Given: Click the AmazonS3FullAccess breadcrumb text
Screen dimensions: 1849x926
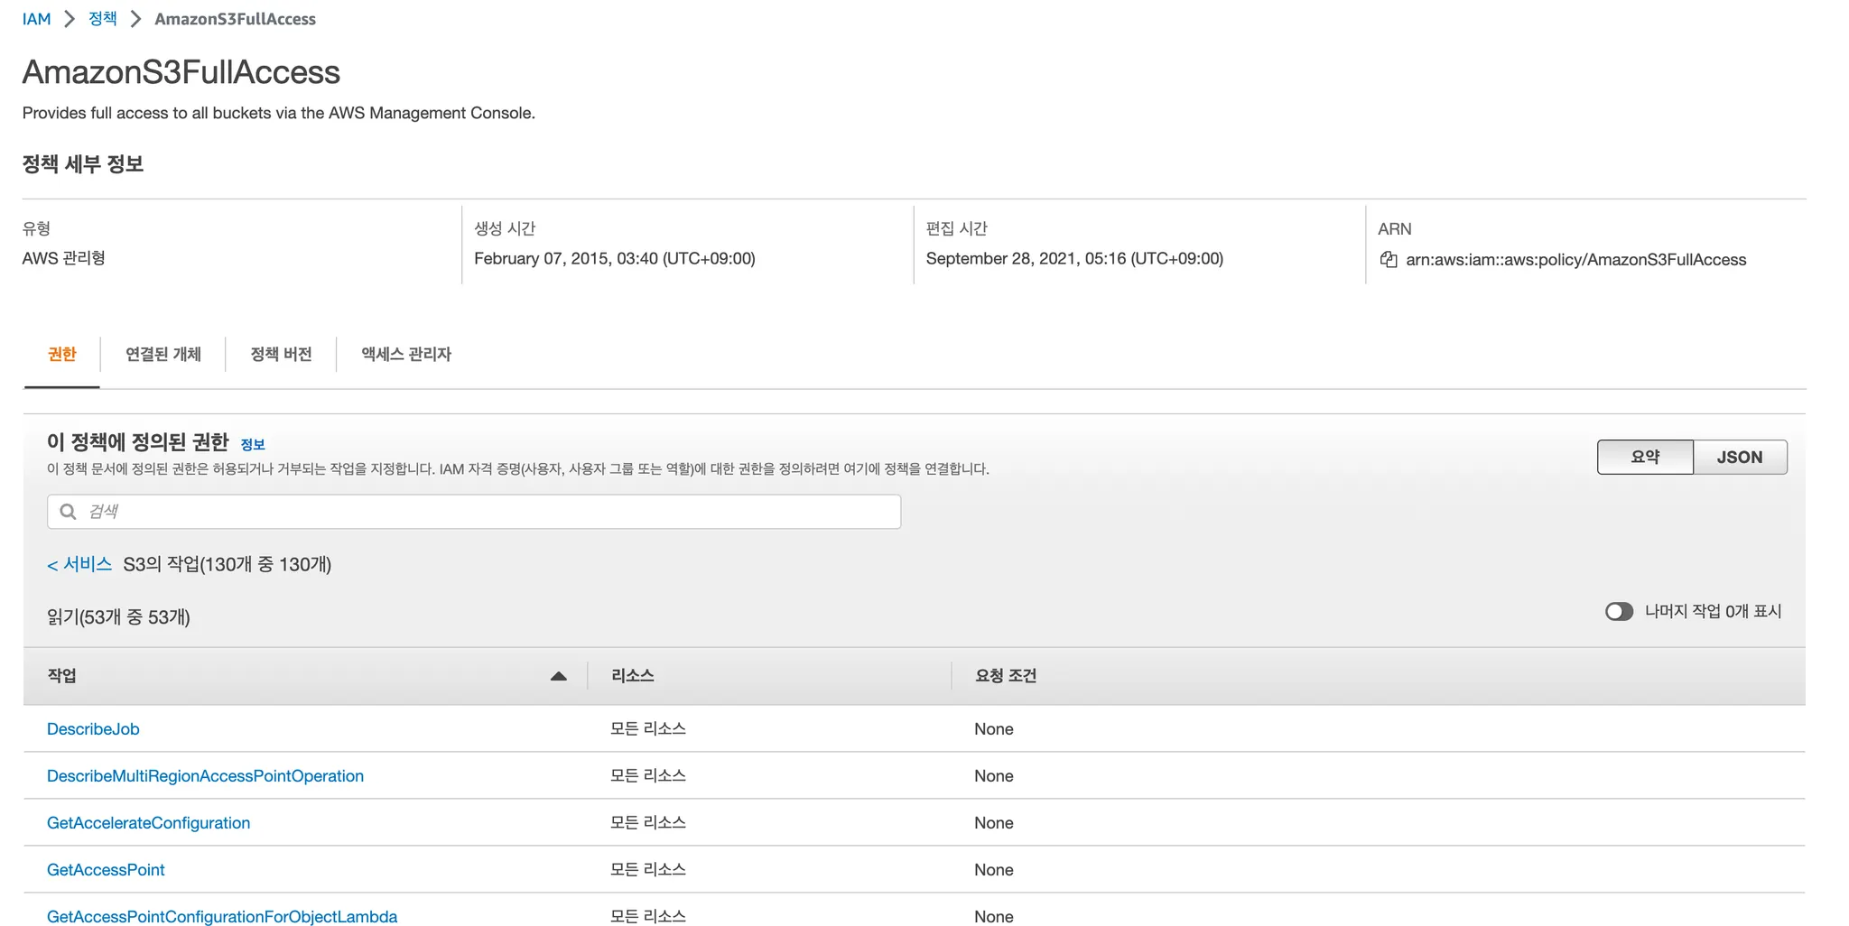Looking at the screenshot, I should click(x=236, y=19).
